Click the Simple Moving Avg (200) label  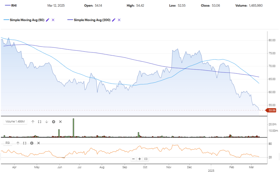coord(92,20)
